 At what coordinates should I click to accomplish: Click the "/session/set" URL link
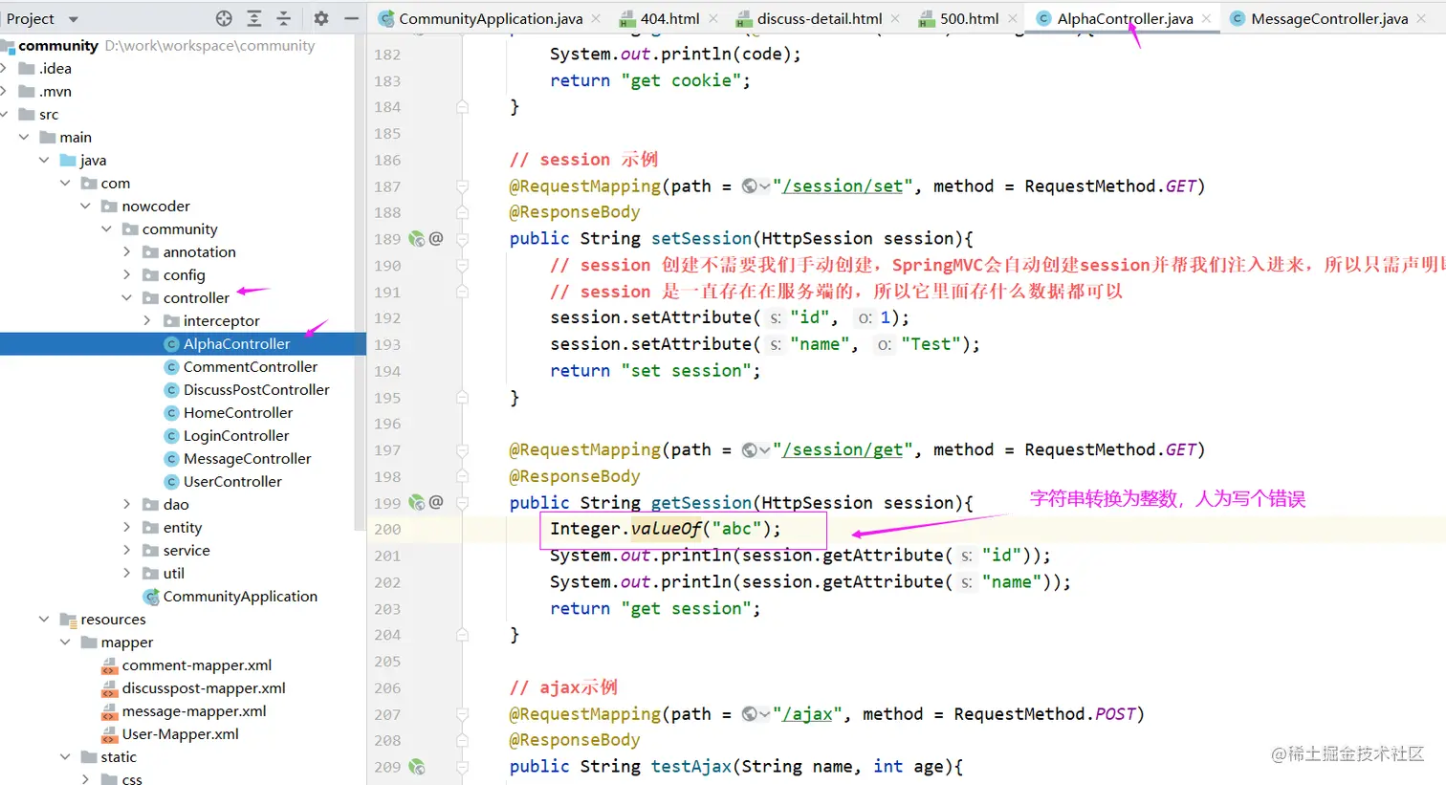pos(842,186)
